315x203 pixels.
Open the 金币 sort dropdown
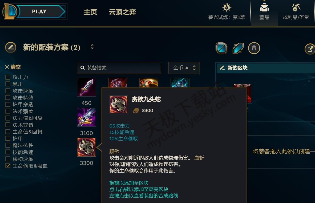click(x=184, y=68)
